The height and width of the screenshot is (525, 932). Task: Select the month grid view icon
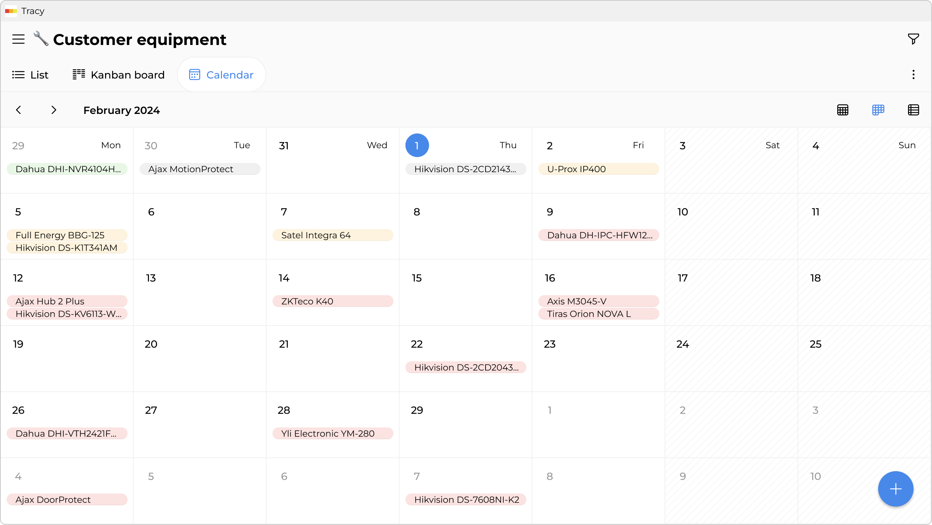click(x=843, y=109)
